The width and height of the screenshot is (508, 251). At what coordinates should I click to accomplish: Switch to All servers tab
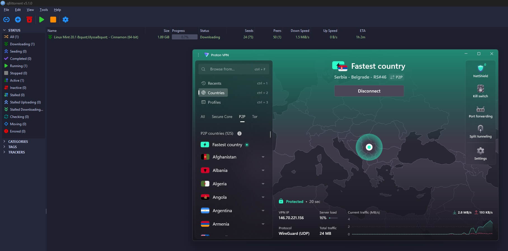click(203, 117)
